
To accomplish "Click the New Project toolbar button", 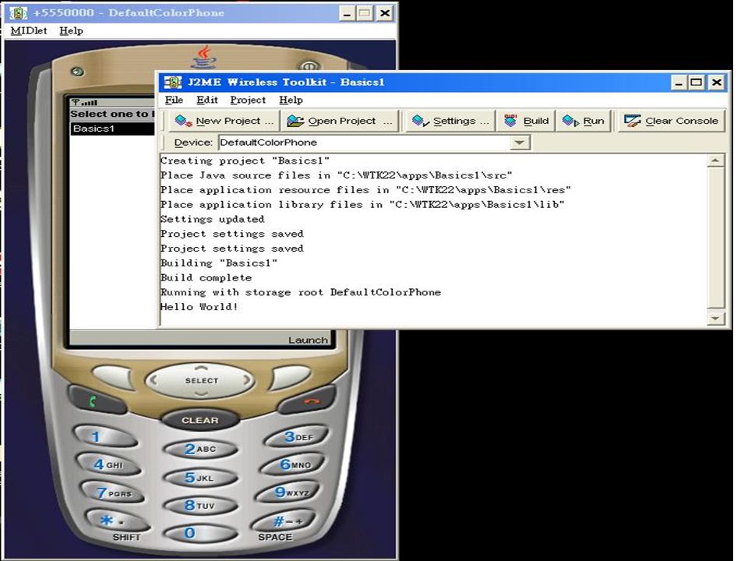I will [x=224, y=122].
